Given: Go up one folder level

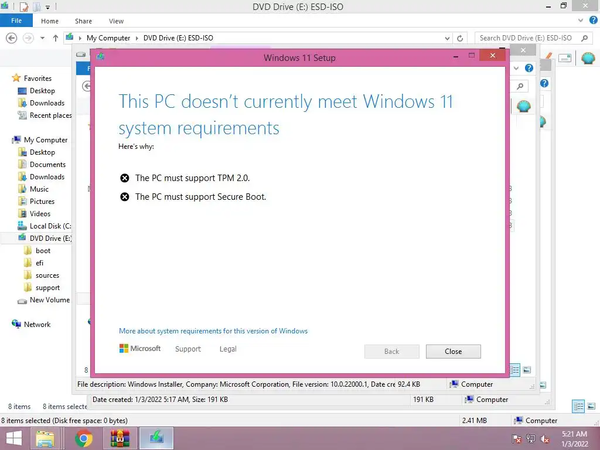Looking at the screenshot, I should pos(56,38).
